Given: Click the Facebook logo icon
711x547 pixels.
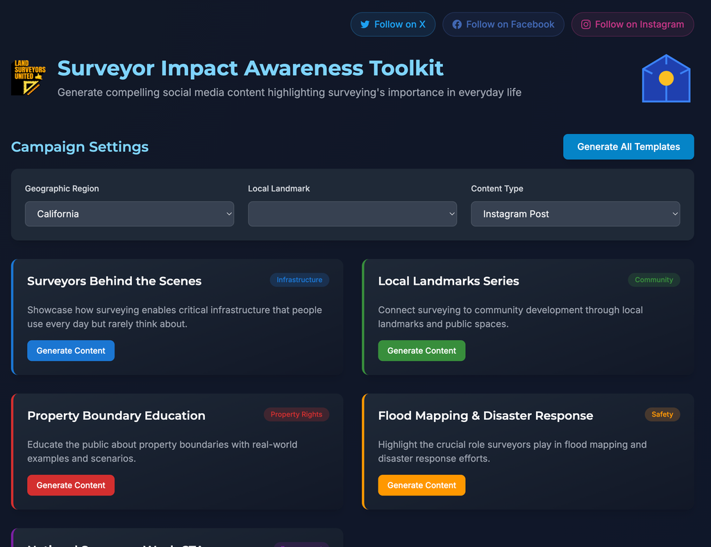Looking at the screenshot, I should coord(457,24).
